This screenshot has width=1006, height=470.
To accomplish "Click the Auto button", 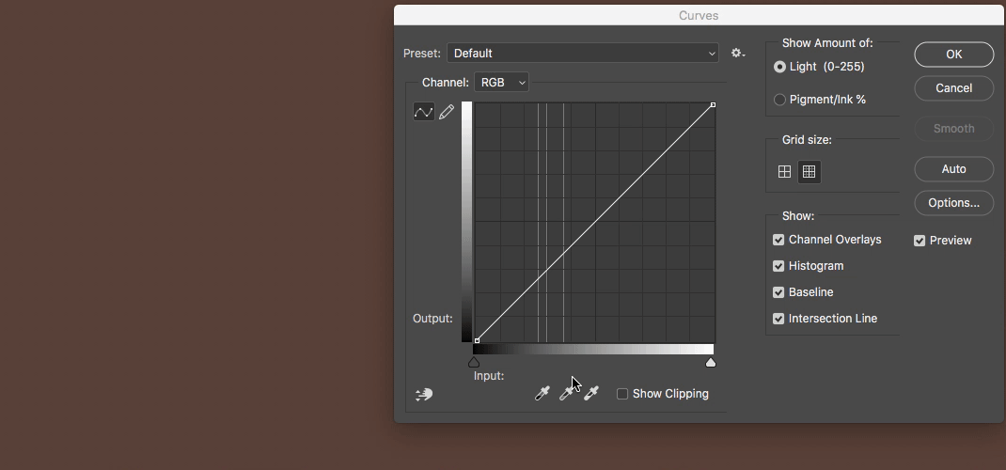I will tap(954, 169).
